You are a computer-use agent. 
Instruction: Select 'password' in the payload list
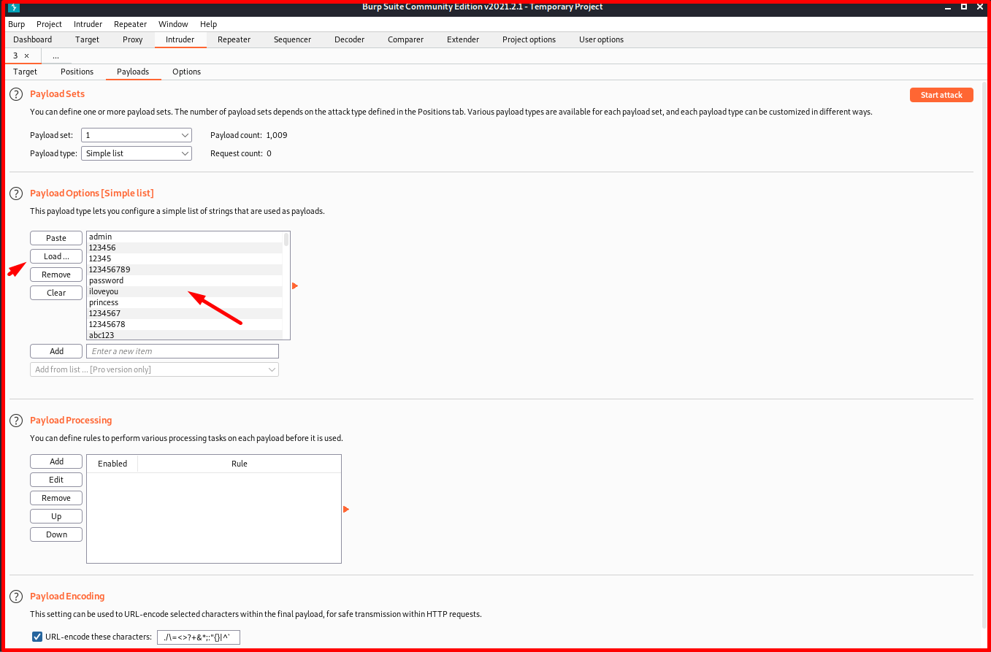[x=185, y=280]
